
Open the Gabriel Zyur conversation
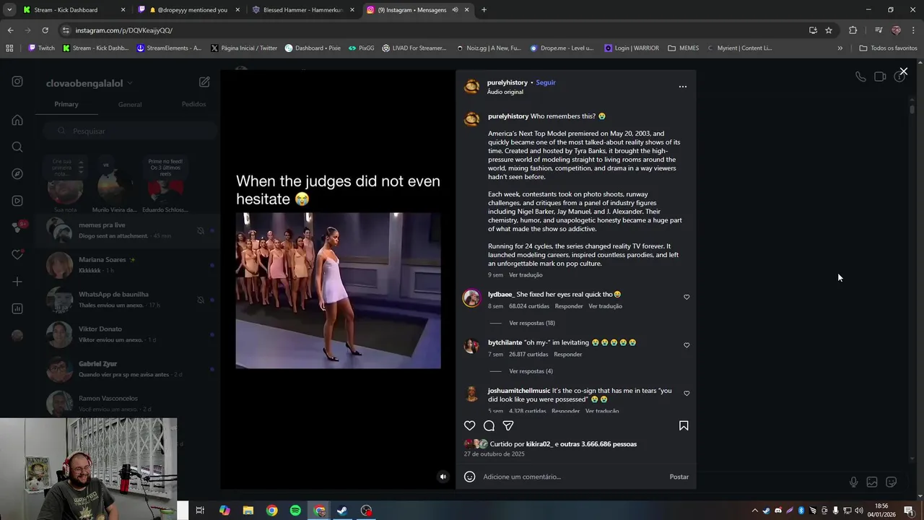point(127,369)
